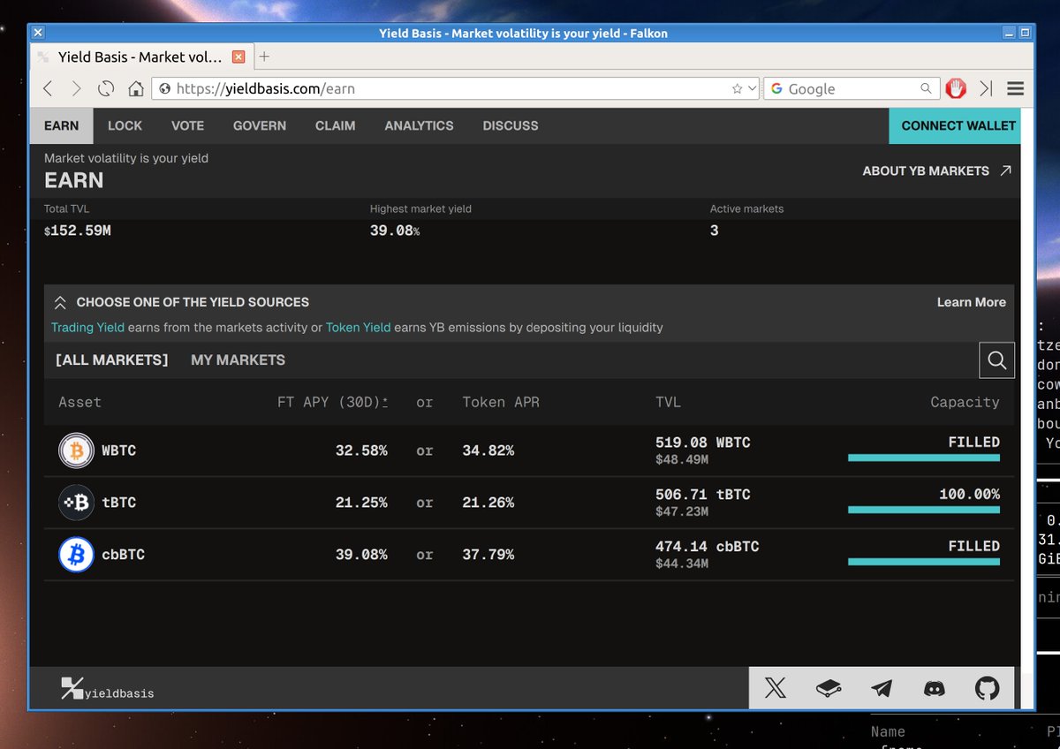The height and width of the screenshot is (749, 1060).
Task: Click the $152.59M Total TVL value
Action: [x=78, y=231]
